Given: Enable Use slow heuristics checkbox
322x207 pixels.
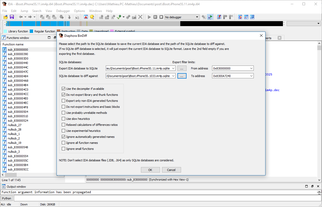Looking at the screenshot, I should [x=64, y=119].
